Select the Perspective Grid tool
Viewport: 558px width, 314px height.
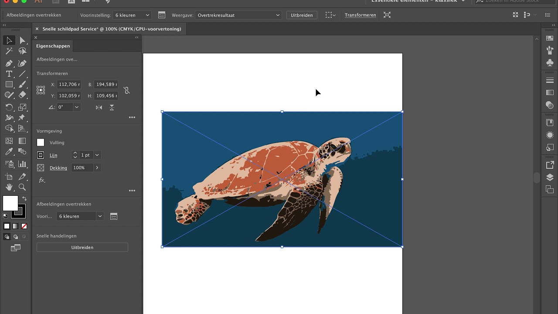pos(22,128)
